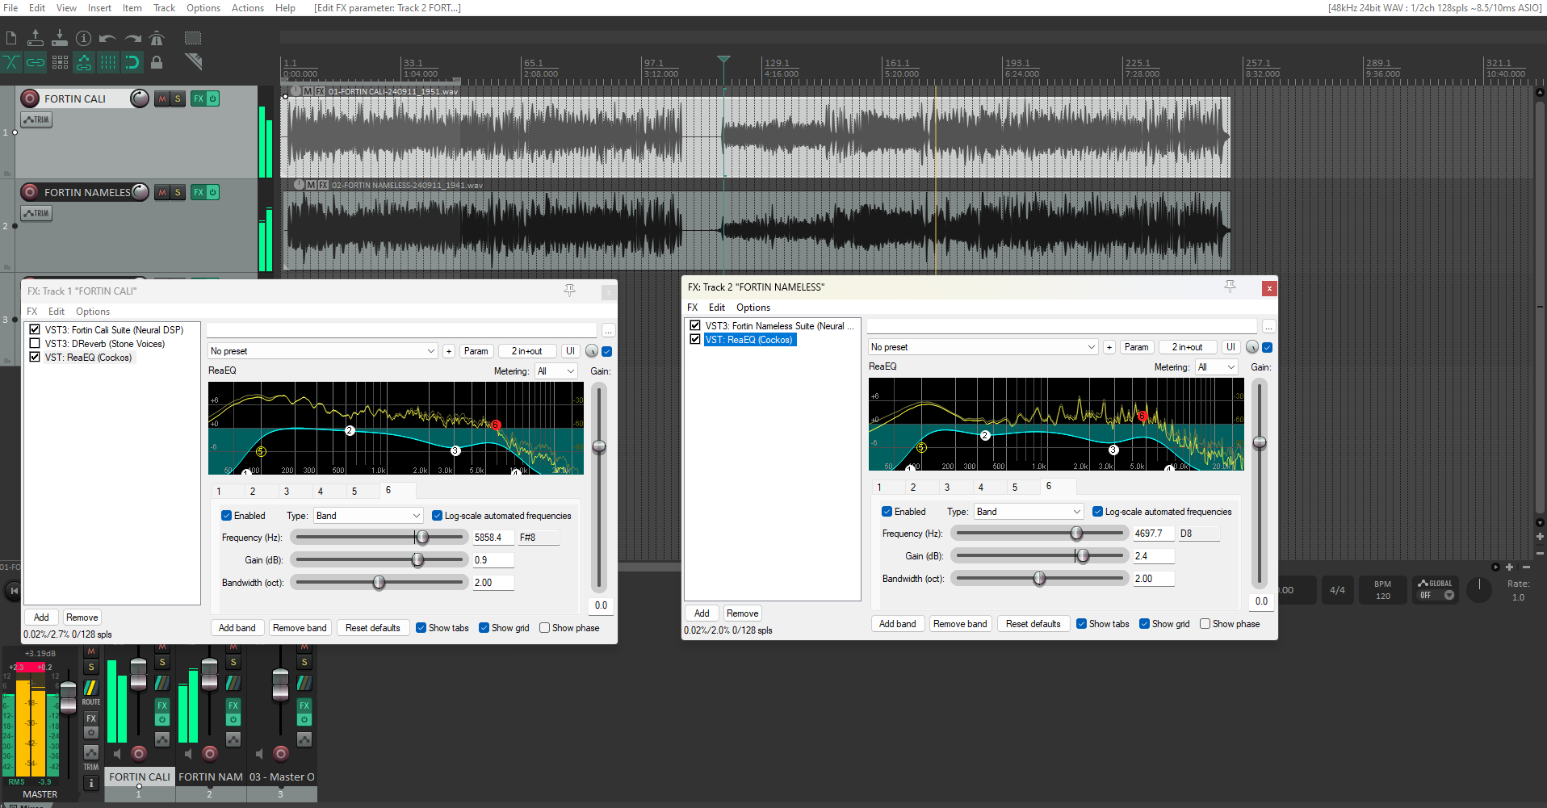Click the Undo arrow icon
1547x808 pixels.
pyautogui.click(x=108, y=38)
